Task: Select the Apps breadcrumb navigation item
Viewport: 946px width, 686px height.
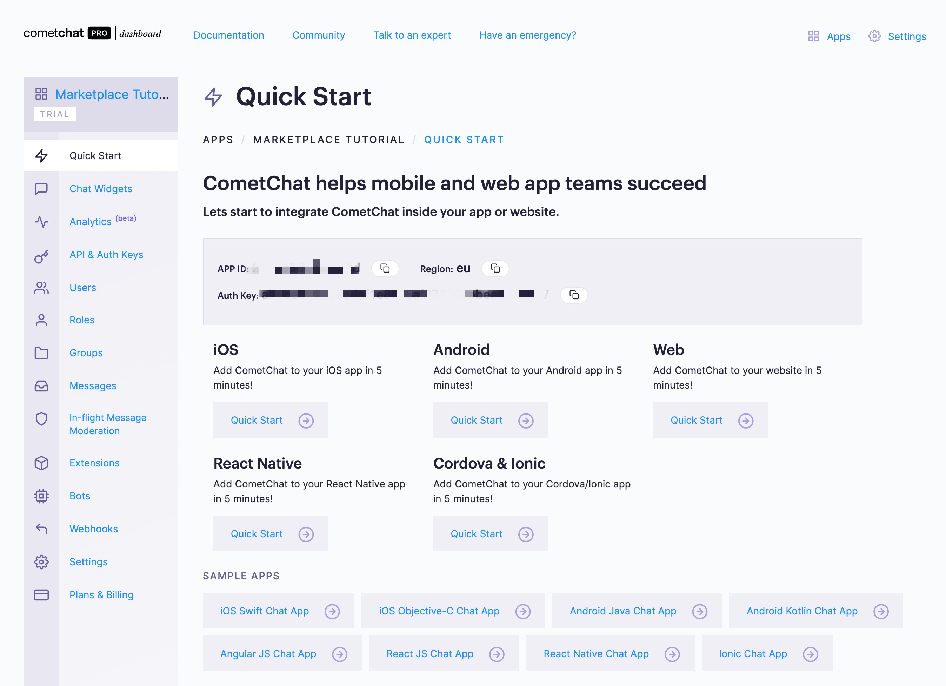Action: point(219,140)
